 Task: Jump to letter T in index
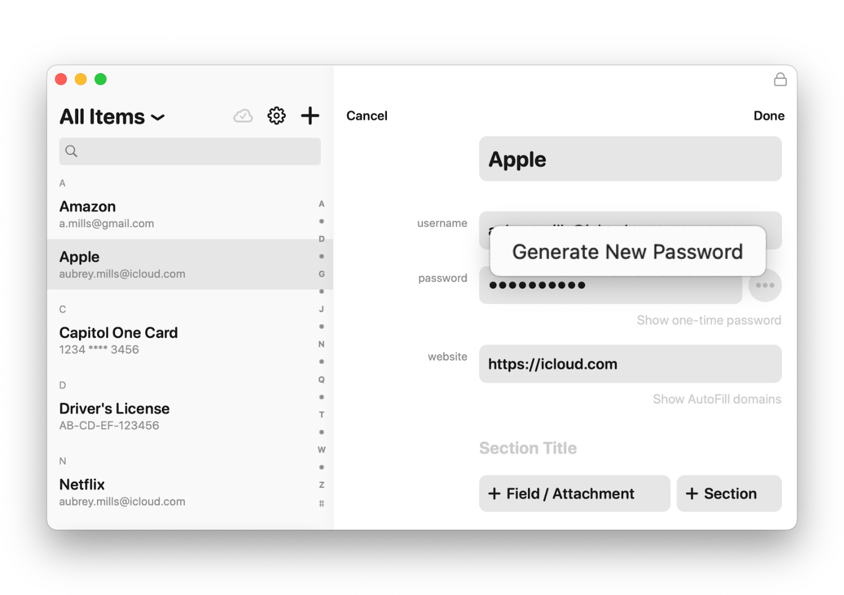point(322,415)
